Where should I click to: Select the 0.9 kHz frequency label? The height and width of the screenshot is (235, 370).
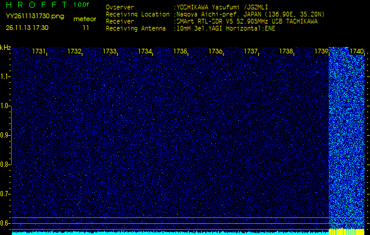pyautogui.click(x=5, y=135)
